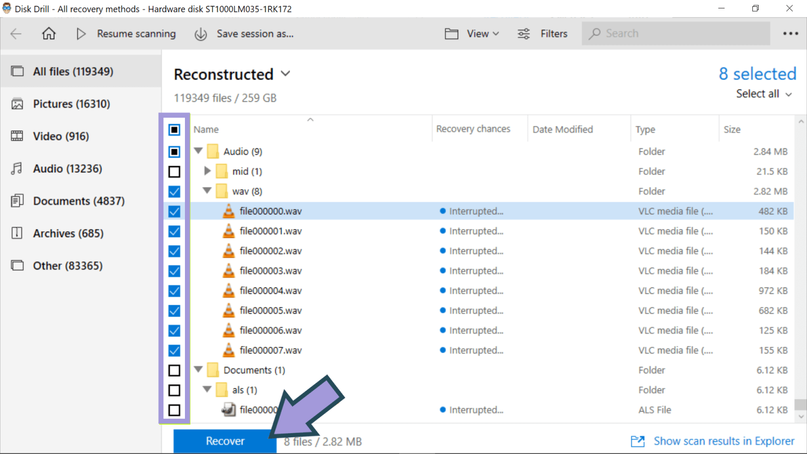Click the back arrow icon
The width and height of the screenshot is (807, 454).
(16, 33)
